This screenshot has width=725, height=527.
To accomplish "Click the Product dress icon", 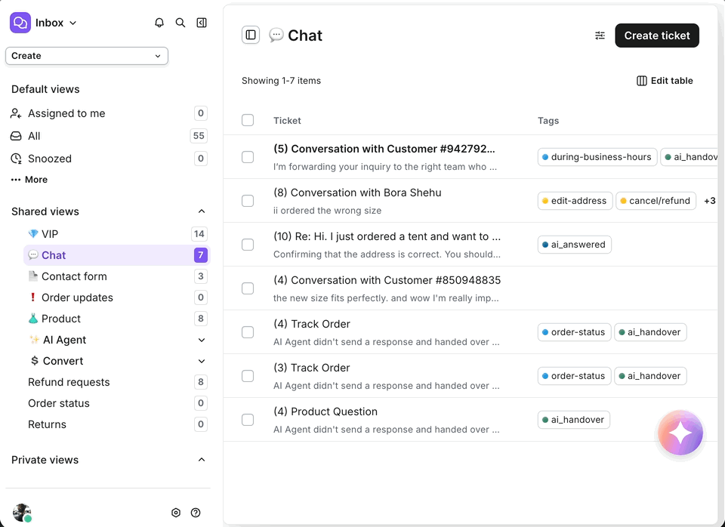I will pos(32,319).
